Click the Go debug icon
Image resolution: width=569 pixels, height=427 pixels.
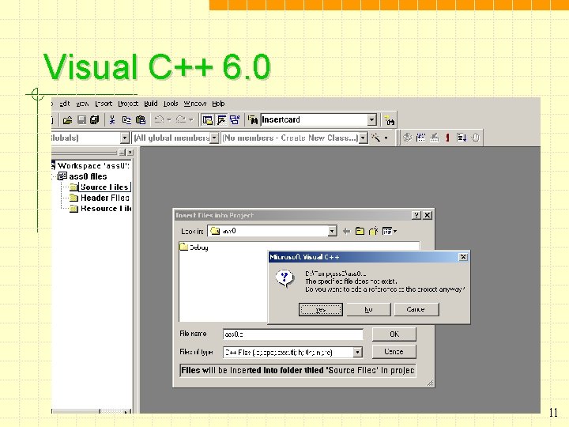[462, 138]
